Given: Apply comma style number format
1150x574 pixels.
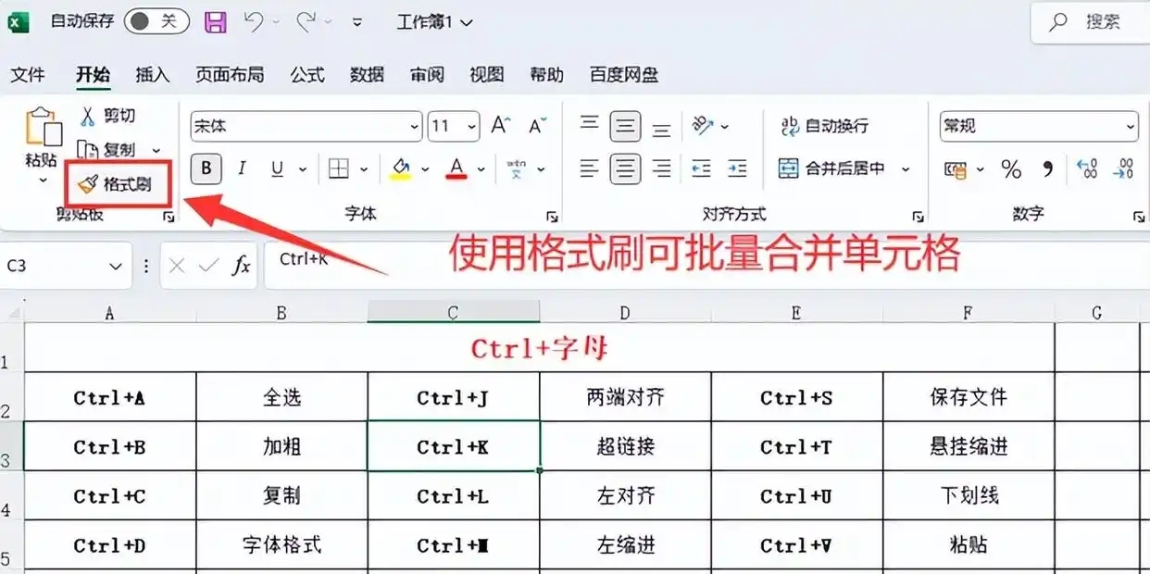Looking at the screenshot, I should 1048,169.
